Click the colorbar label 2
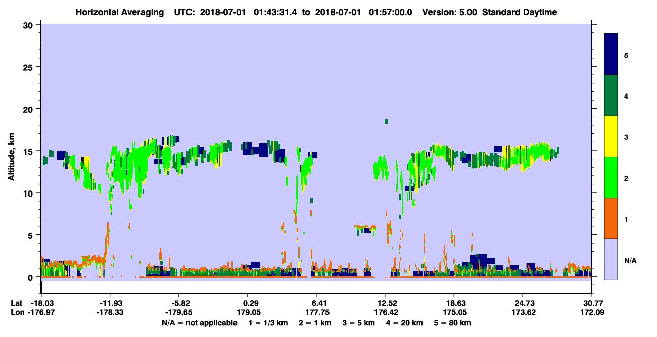The image size is (657, 337). coord(626,178)
